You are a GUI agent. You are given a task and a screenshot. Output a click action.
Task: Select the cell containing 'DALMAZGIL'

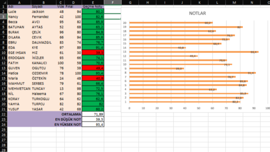click(x=44, y=42)
